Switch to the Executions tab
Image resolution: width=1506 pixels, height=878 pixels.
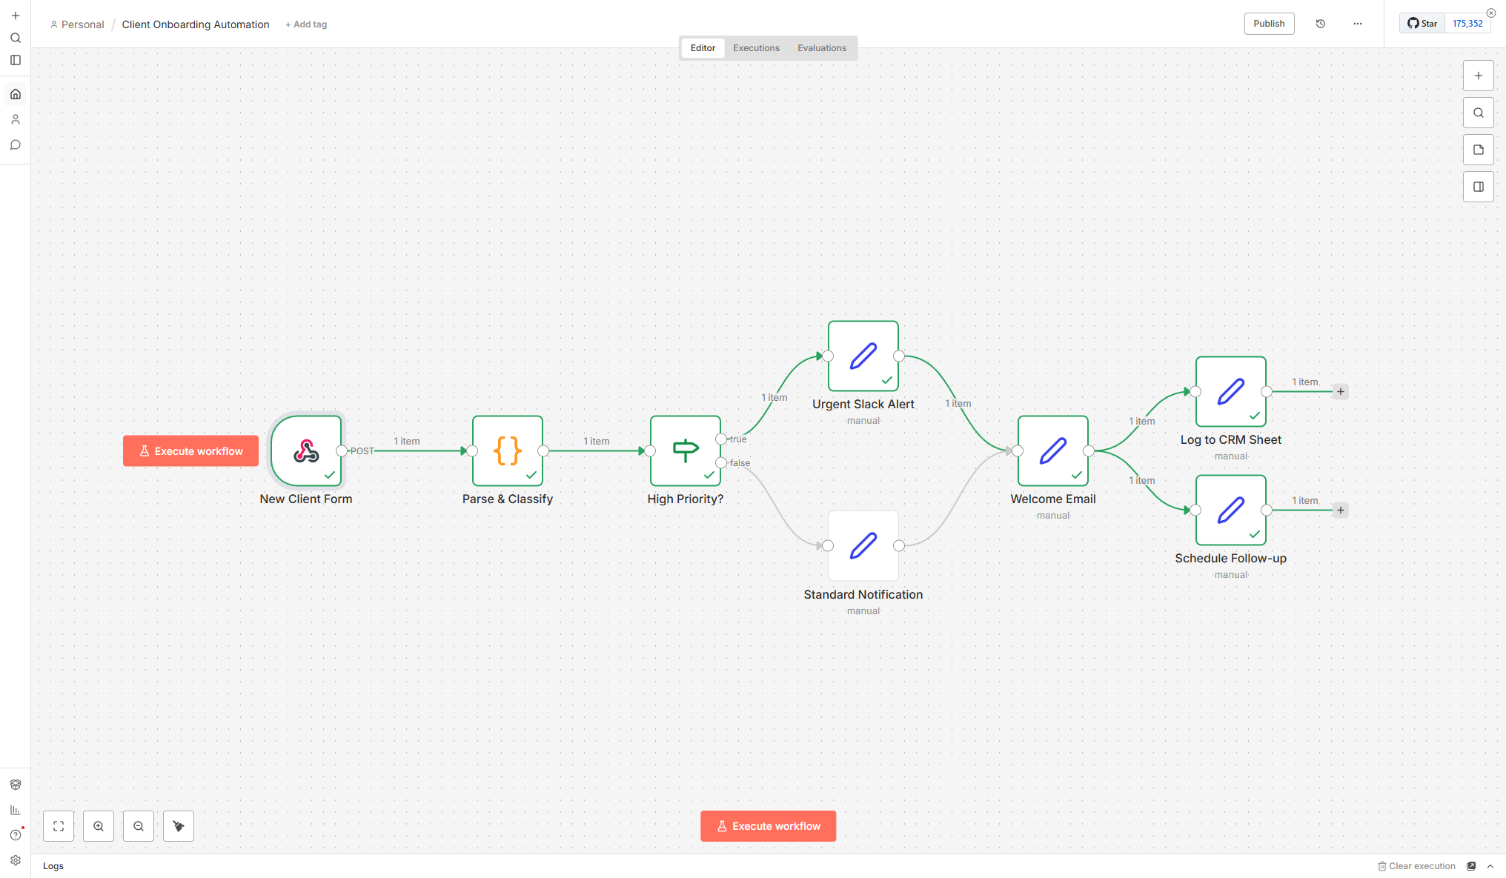756,47
